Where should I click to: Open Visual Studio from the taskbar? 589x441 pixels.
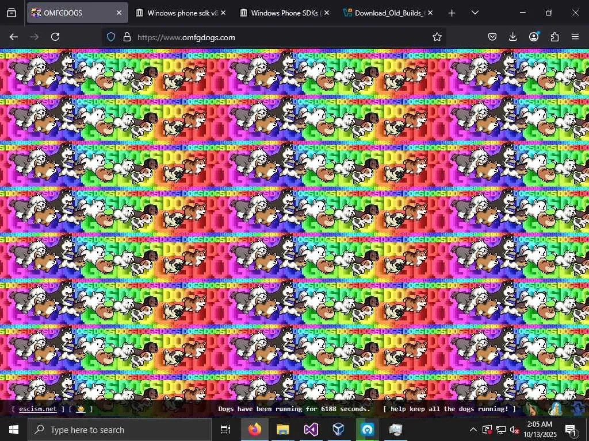click(x=311, y=430)
